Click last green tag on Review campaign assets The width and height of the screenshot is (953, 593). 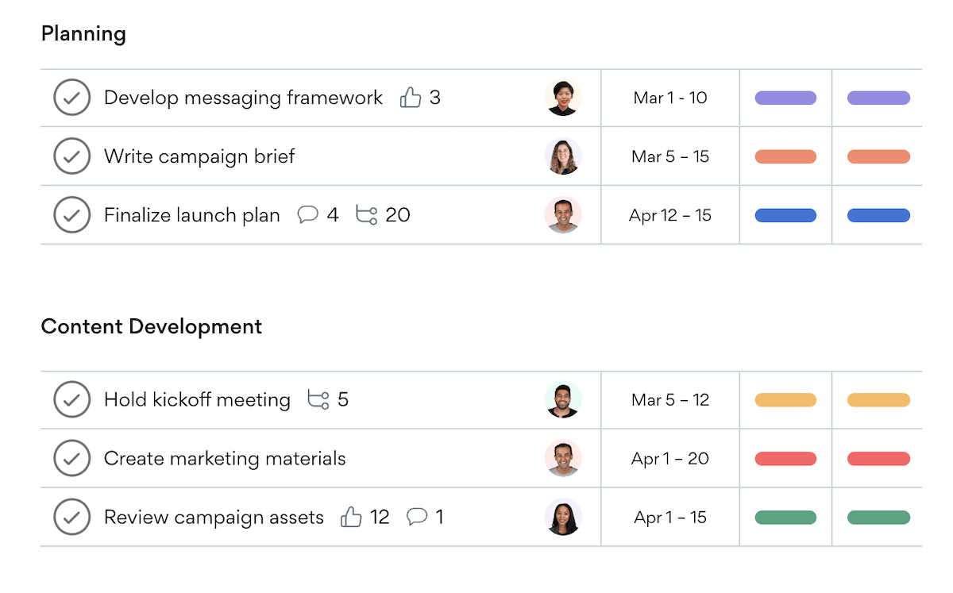[x=878, y=518]
